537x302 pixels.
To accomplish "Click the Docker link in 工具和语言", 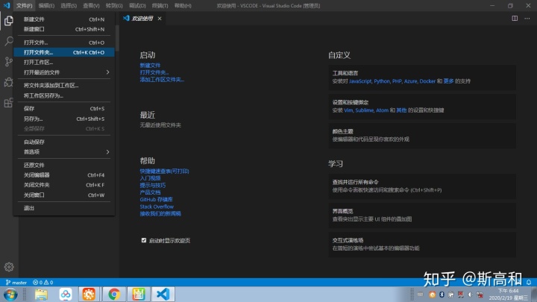I will pyautogui.click(x=427, y=81).
